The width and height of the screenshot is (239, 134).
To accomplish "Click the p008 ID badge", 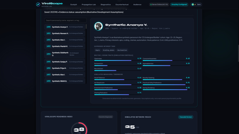I will pos(48,81).
